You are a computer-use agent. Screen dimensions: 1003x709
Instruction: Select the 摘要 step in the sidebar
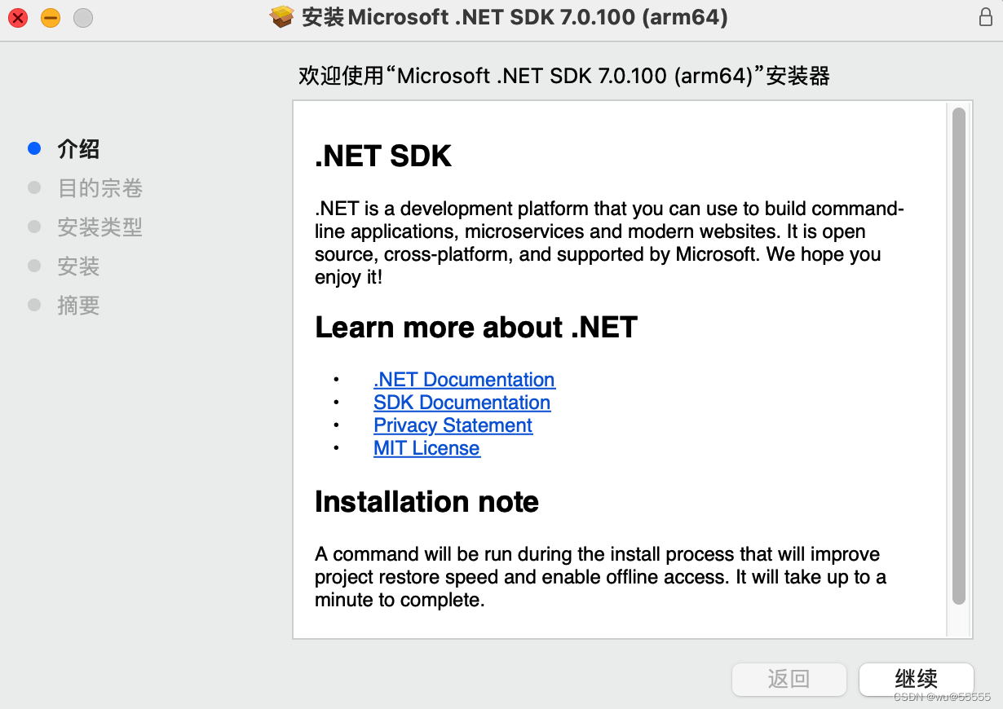(x=79, y=306)
